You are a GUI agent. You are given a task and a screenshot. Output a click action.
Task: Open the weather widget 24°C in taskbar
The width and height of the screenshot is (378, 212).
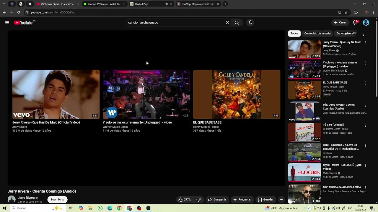(x=282, y=208)
